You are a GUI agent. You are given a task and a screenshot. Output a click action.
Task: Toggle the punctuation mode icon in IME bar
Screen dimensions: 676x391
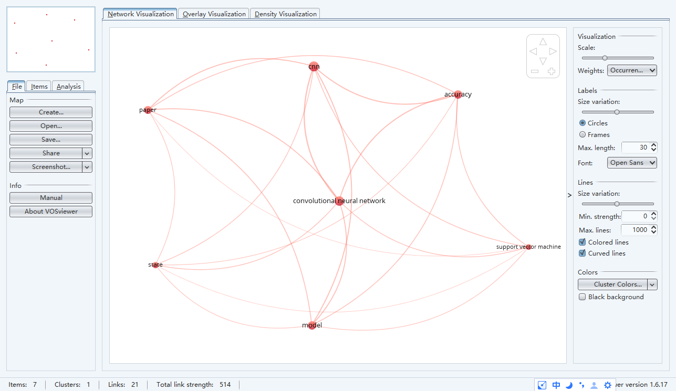(581, 385)
